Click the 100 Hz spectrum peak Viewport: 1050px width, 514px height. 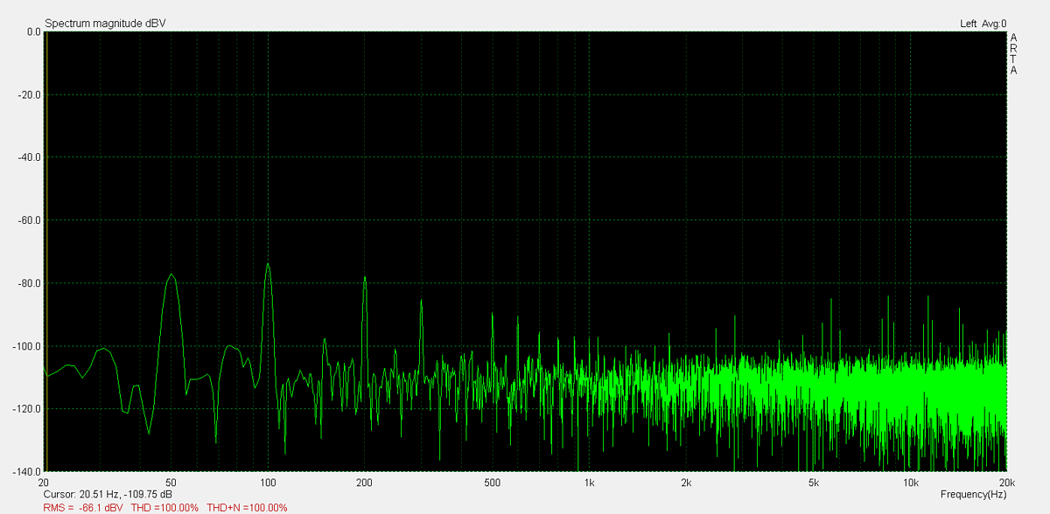tap(268, 265)
